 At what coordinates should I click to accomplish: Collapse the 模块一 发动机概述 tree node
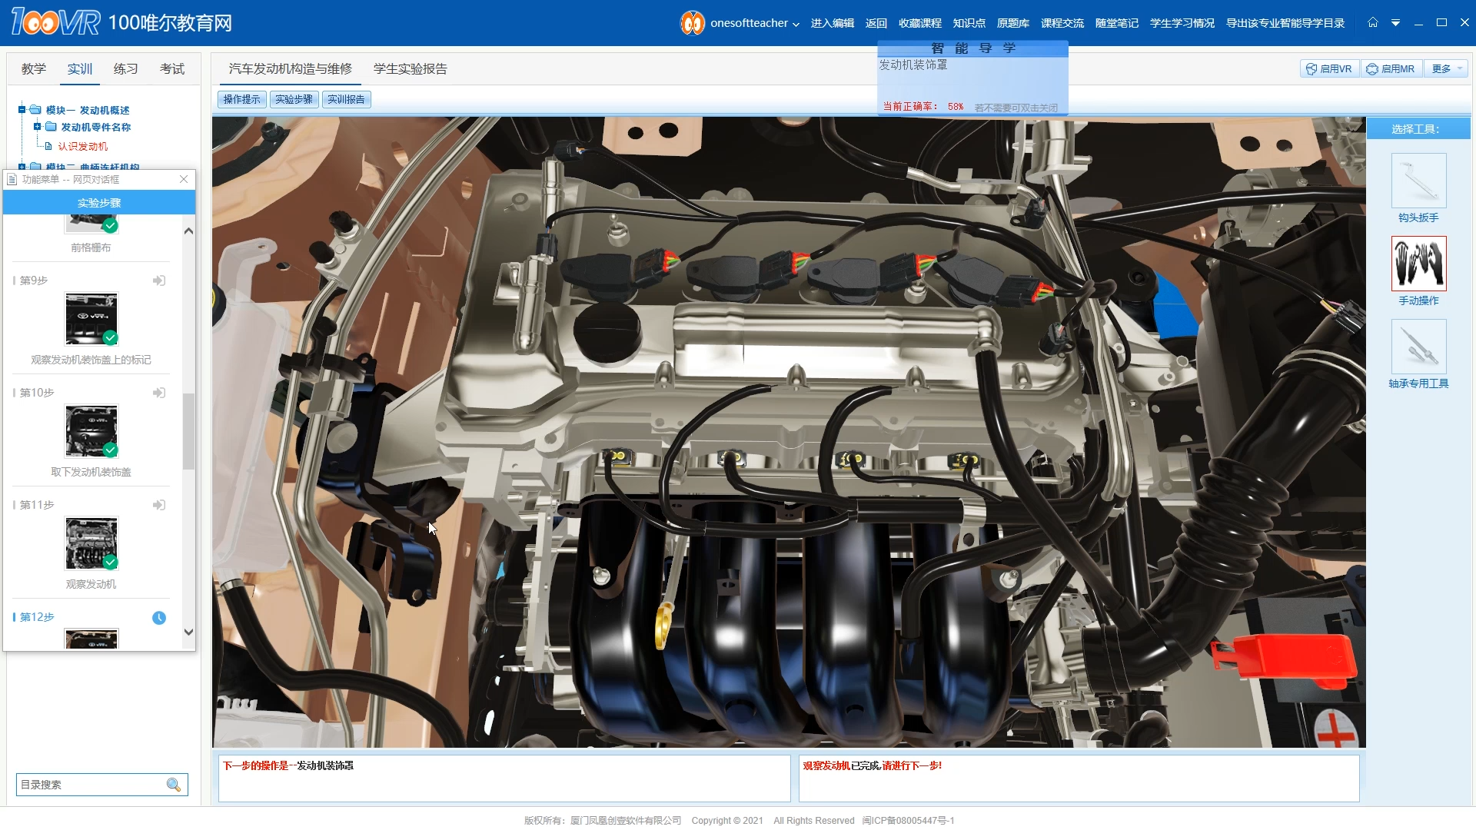click(x=22, y=110)
